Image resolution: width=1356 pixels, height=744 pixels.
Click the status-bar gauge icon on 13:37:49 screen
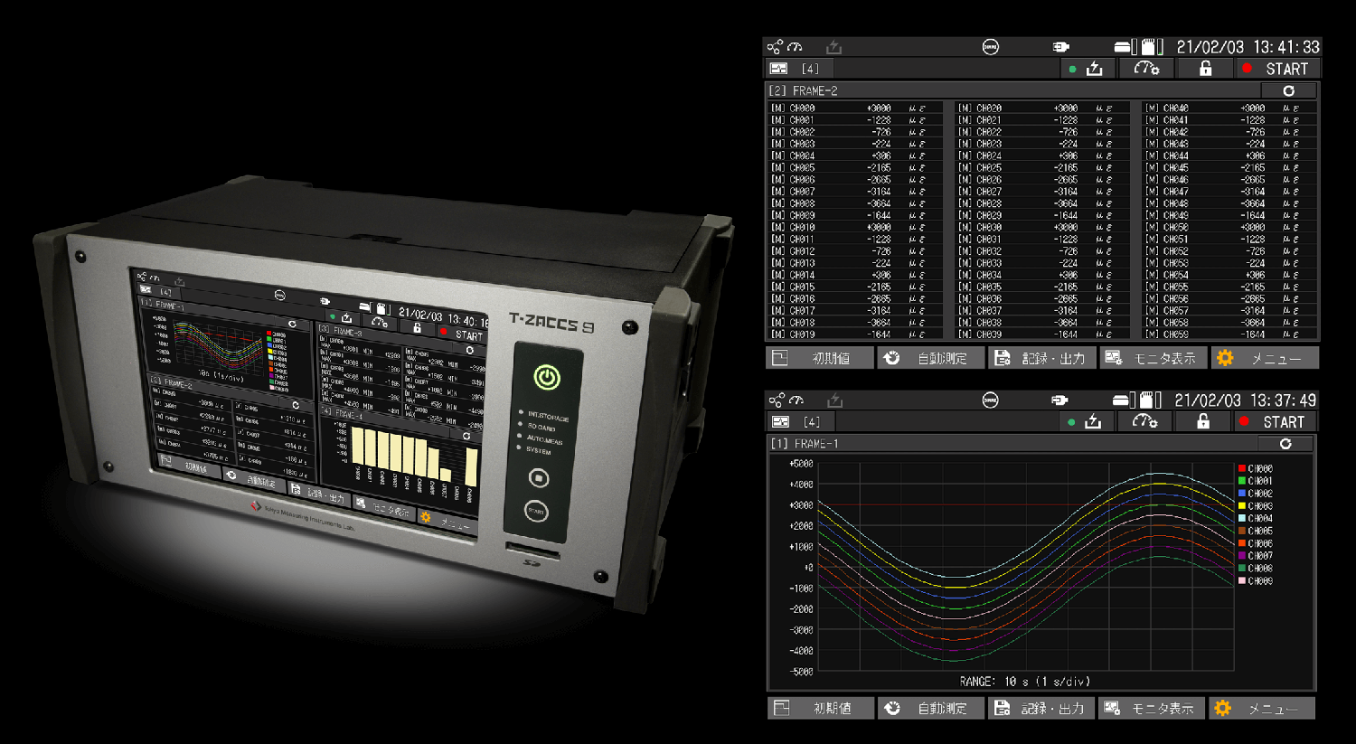pyautogui.click(x=796, y=400)
